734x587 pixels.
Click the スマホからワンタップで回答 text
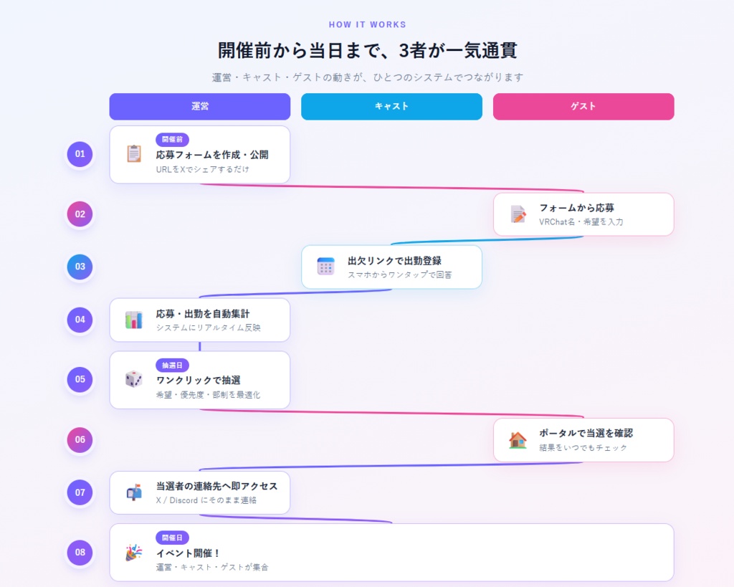pos(400,275)
